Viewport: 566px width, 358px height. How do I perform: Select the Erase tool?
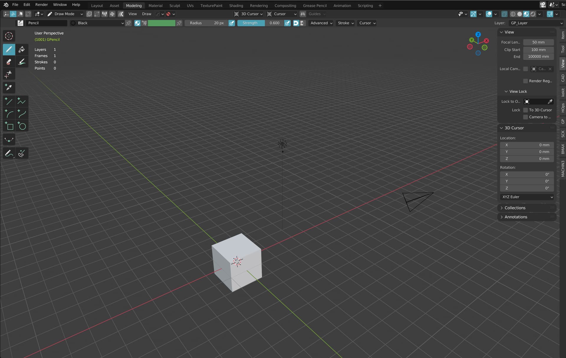point(9,62)
